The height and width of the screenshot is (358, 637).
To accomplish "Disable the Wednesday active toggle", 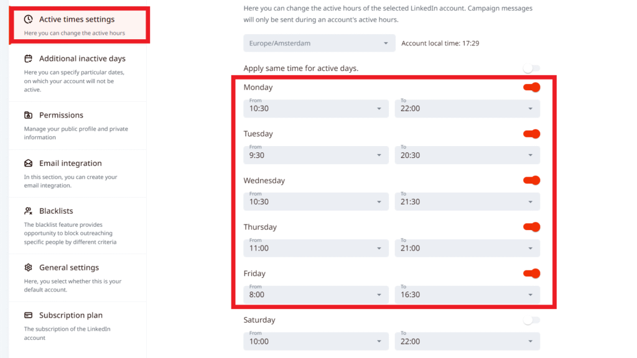I will pos(531,181).
